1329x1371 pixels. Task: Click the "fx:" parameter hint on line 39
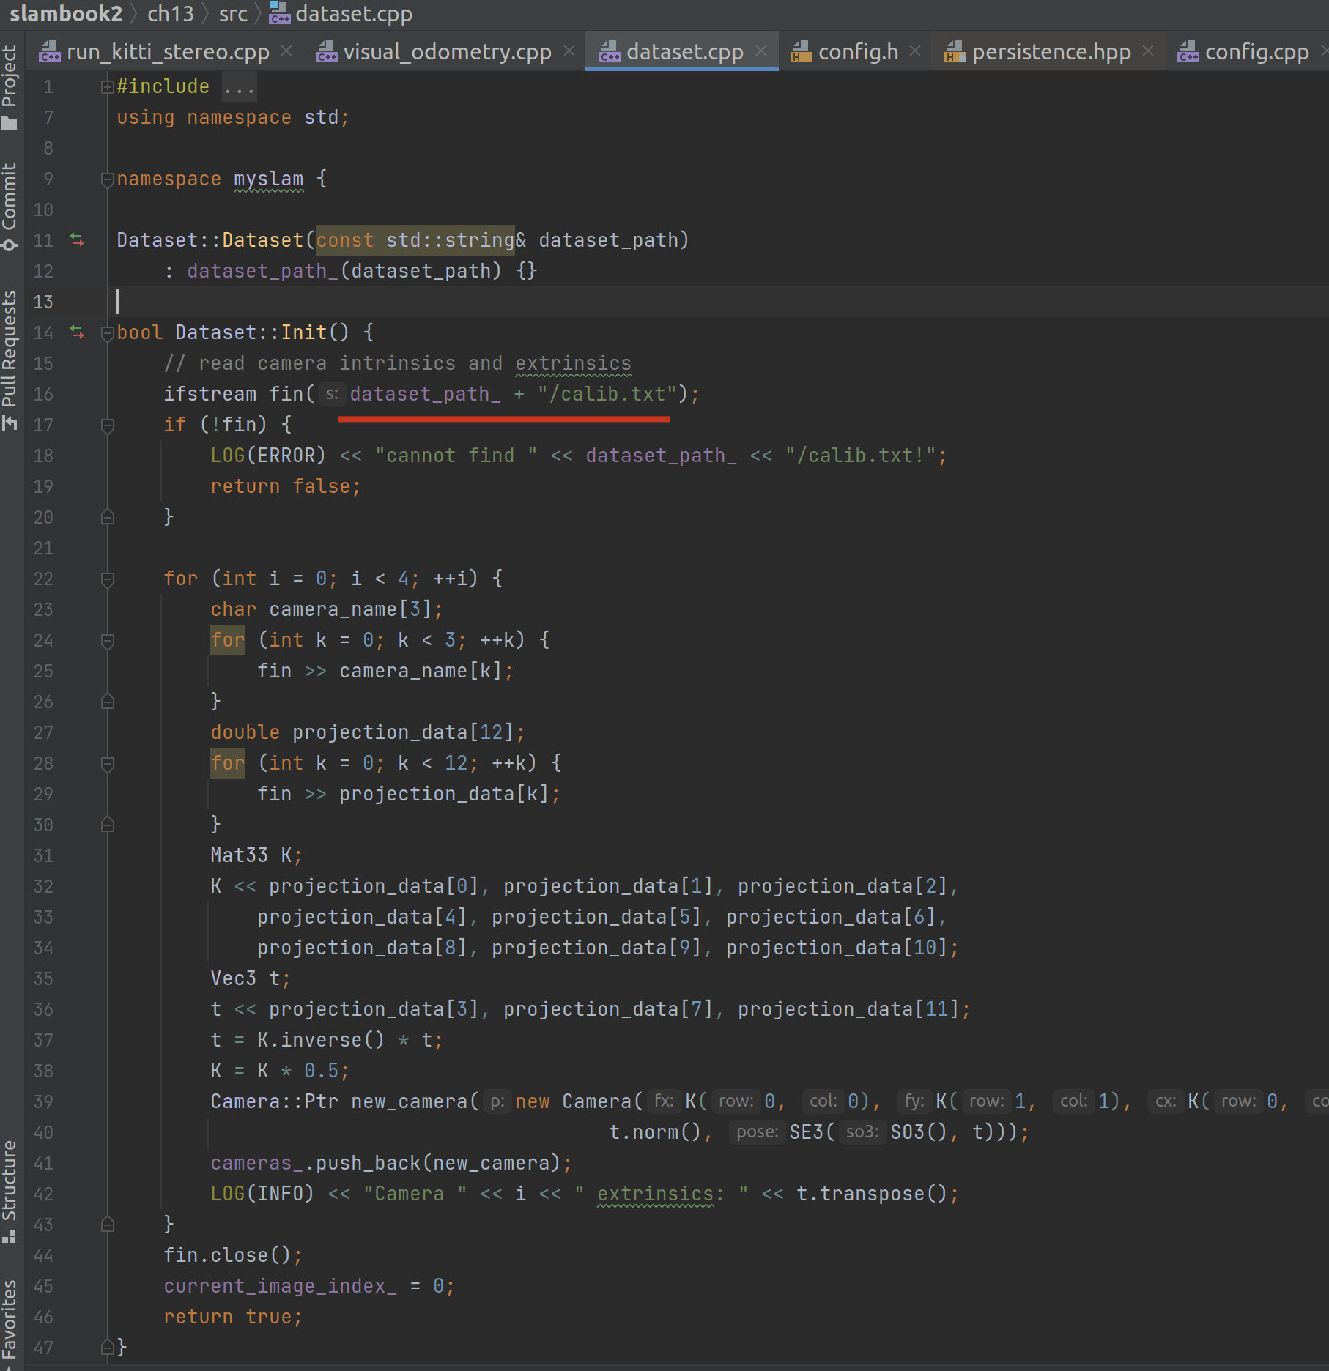tap(664, 1101)
